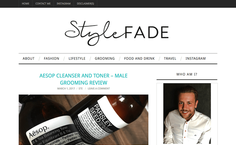Screen dimensions: 236x145
Task: Click the Who Am I? sidebar heading
Action: (187, 74)
